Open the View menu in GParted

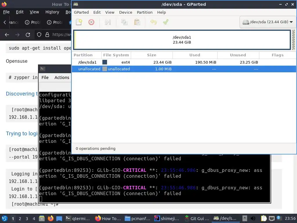(110, 12)
